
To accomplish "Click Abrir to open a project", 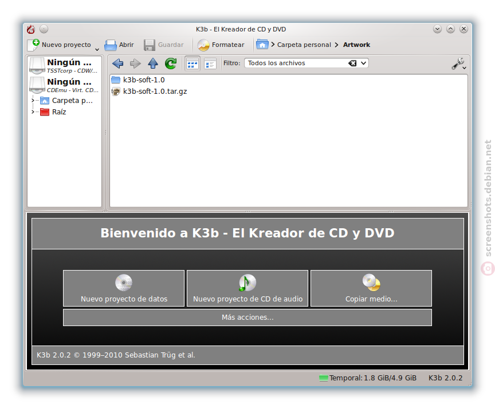I will [119, 45].
